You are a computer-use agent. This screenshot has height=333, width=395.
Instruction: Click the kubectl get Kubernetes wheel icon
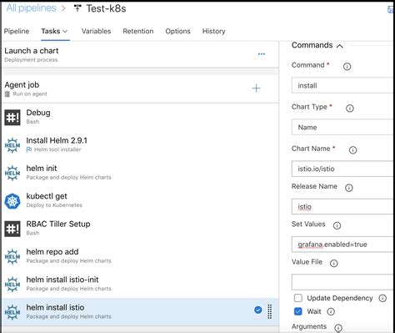pos(12,201)
